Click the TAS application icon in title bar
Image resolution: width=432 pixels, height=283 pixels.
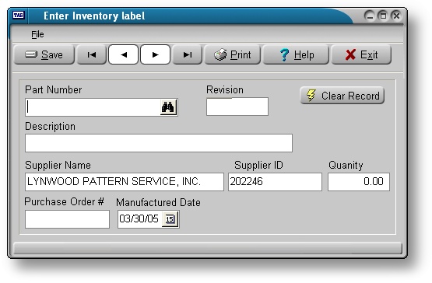(19, 15)
